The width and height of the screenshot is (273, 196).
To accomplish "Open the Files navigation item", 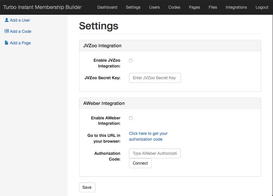I will 213,7.
